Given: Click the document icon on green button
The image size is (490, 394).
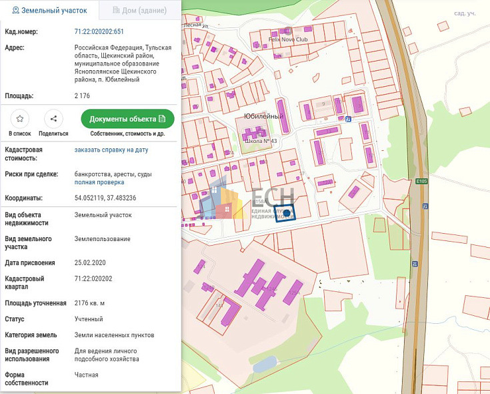Looking at the screenshot, I should click(162, 119).
